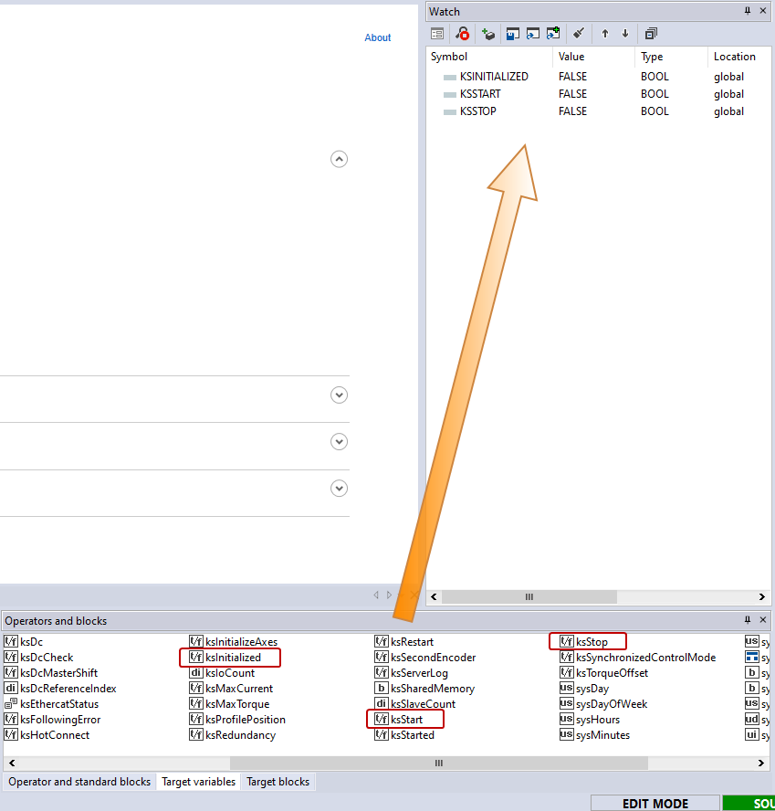Click the collapse all windows icon in Watch toolbar
Image resolution: width=775 pixels, height=811 pixels.
651,34
